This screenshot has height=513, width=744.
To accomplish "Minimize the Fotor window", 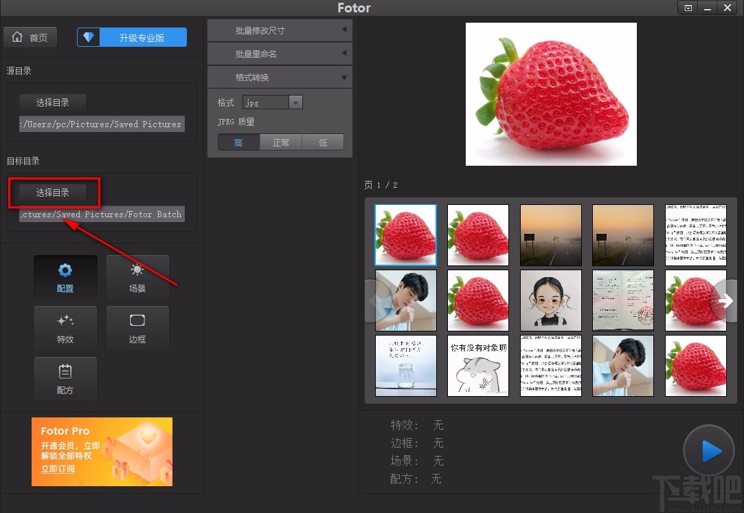I will (x=708, y=8).
